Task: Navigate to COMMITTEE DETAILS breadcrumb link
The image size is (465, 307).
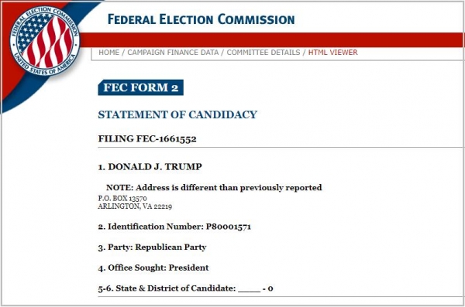Action: [x=263, y=53]
